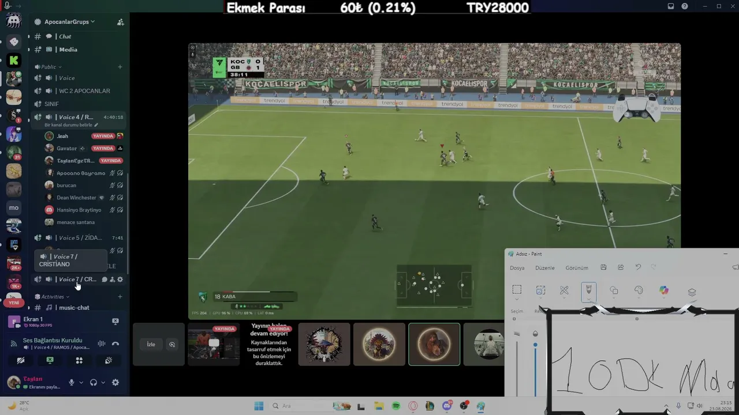Invite people to ApocanlarGrups server

pyautogui.click(x=120, y=22)
